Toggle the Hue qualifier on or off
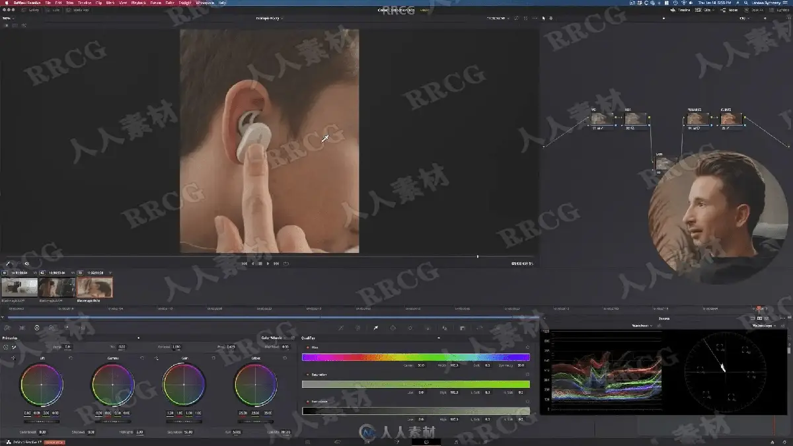 pos(307,347)
